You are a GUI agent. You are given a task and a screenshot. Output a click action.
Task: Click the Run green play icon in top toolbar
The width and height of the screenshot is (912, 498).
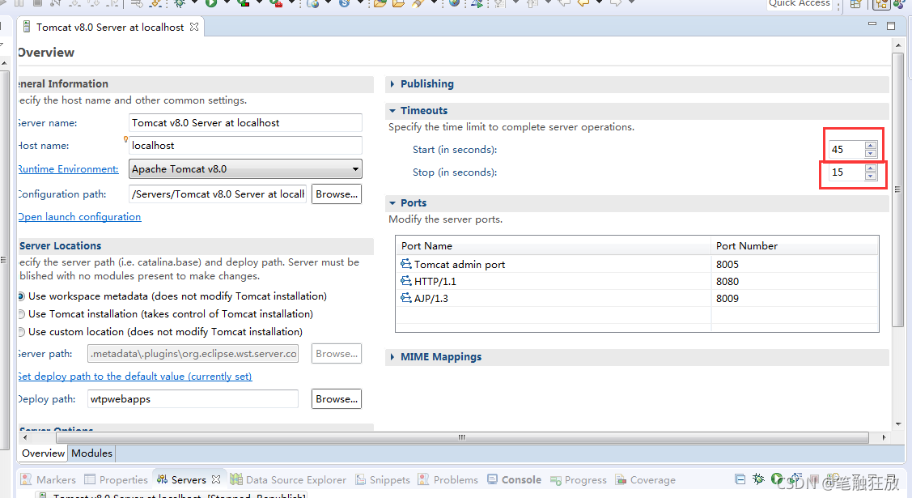[x=211, y=3]
